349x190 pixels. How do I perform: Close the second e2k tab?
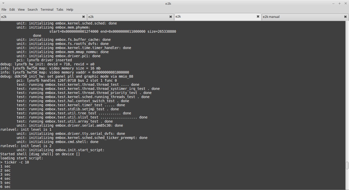(x=171, y=17)
